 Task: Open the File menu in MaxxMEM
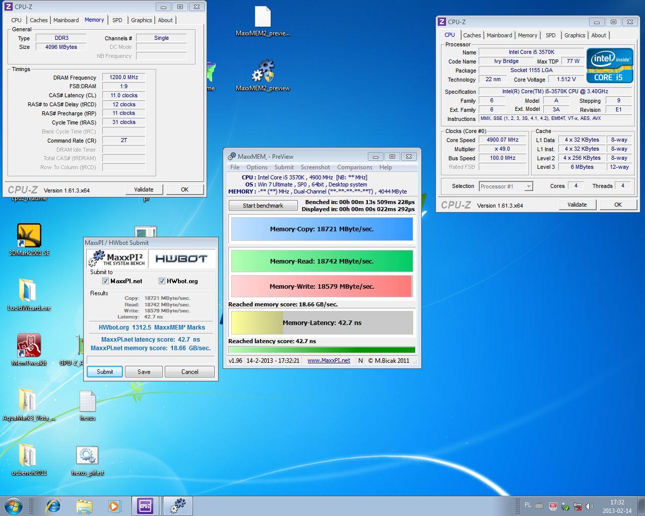pos(235,167)
